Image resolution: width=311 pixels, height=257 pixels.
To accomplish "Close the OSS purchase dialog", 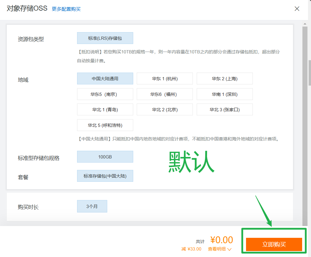I will [x=297, y=9].
